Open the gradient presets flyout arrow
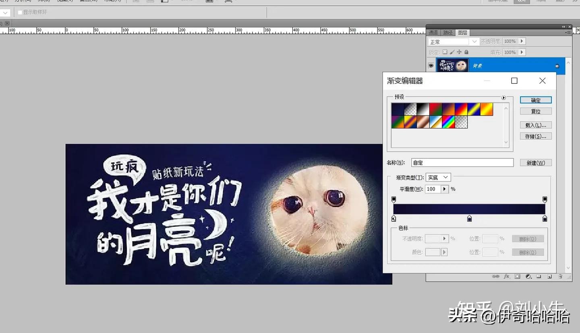This screenshot has height=333, width=580. (503, 97)
